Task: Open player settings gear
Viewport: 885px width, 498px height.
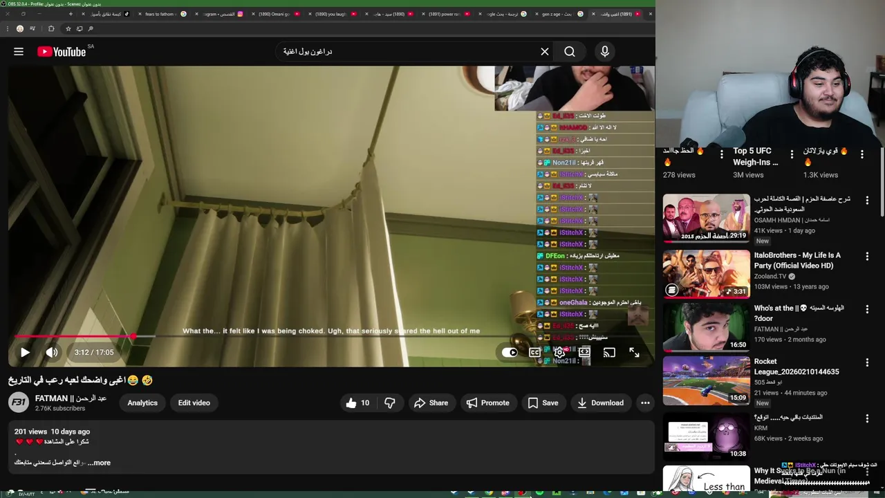Action: pos(559,352)
